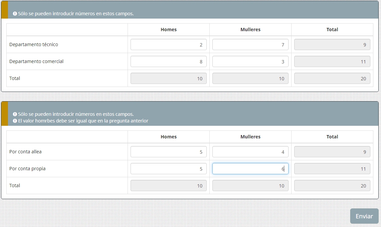Click 'Departamento comercial' row label
The width and height of the screenshot is (381, 227).
click(36, 61)
